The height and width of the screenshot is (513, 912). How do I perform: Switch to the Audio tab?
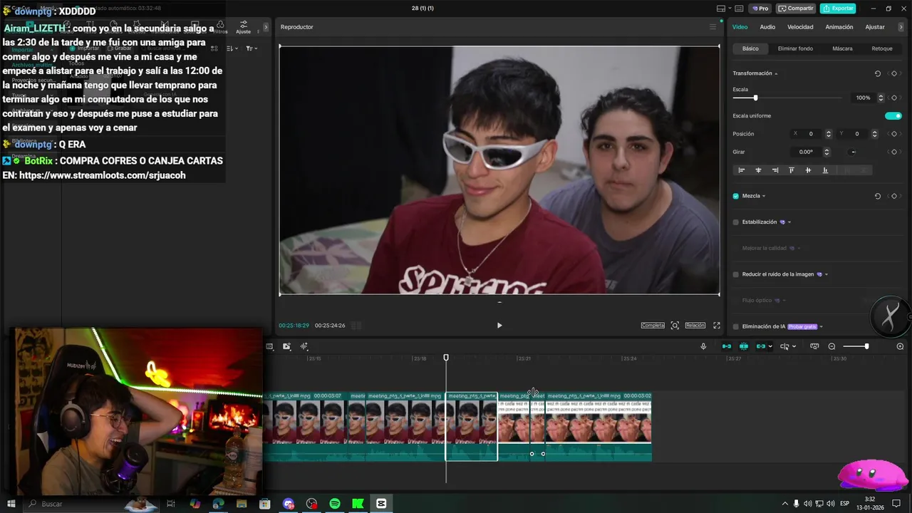767,27
